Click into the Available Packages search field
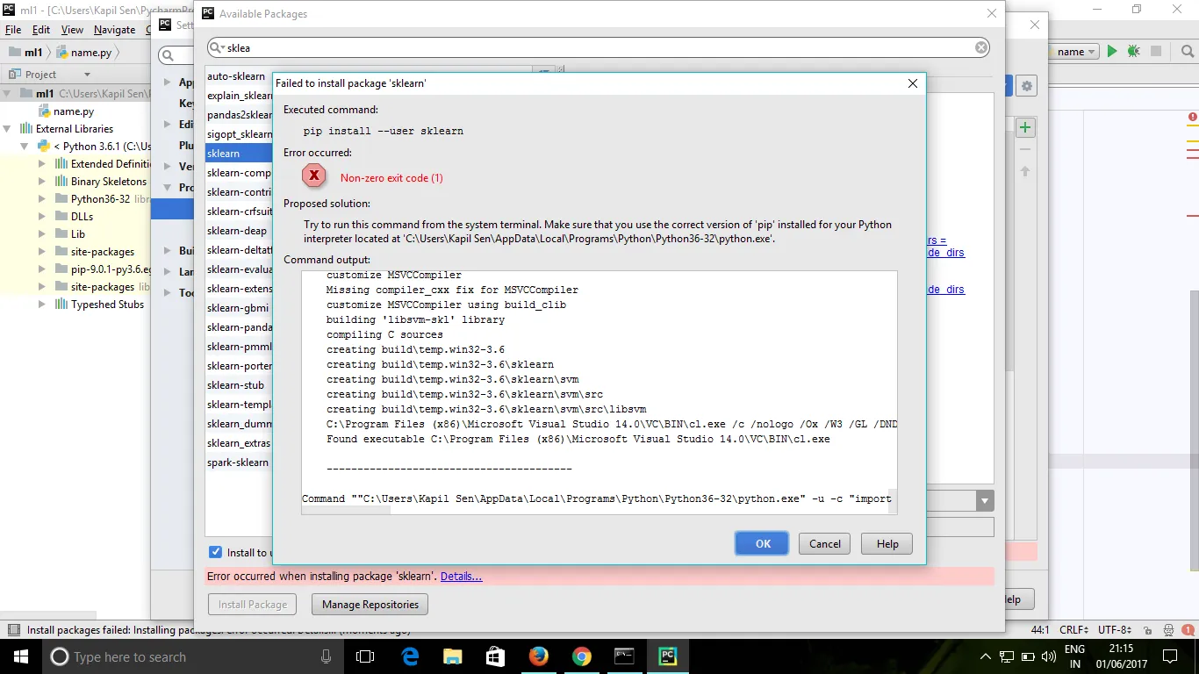The image size is (1199, 674). point(599,47)
